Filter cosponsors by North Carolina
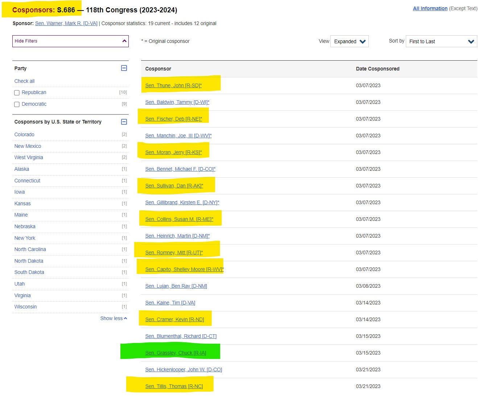Image resolution: width=478 pixels, height=412 pixels. (x=30, y=249)
